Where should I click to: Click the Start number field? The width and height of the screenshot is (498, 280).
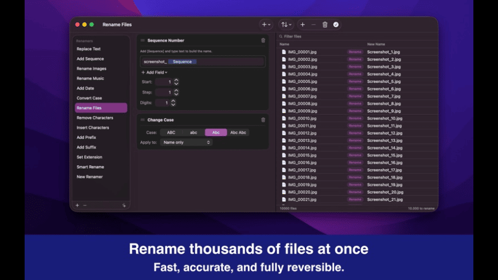click(x=164, y=82)
